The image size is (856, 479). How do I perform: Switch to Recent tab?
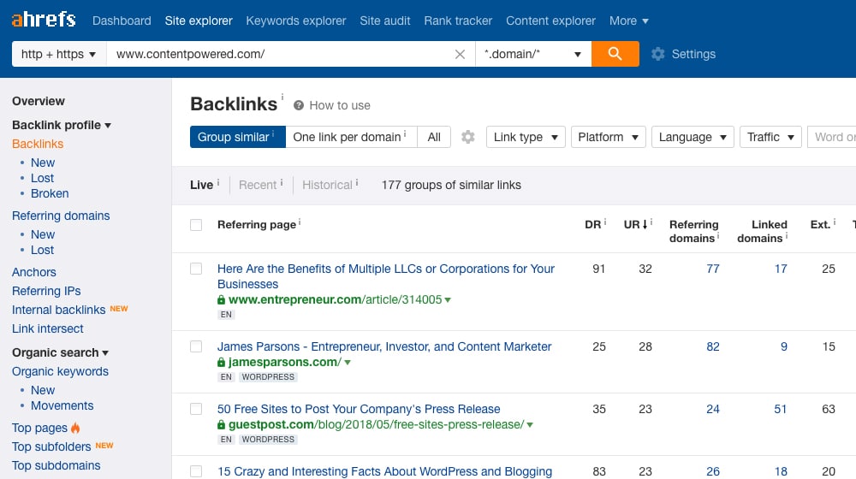(x=258, y=185)
